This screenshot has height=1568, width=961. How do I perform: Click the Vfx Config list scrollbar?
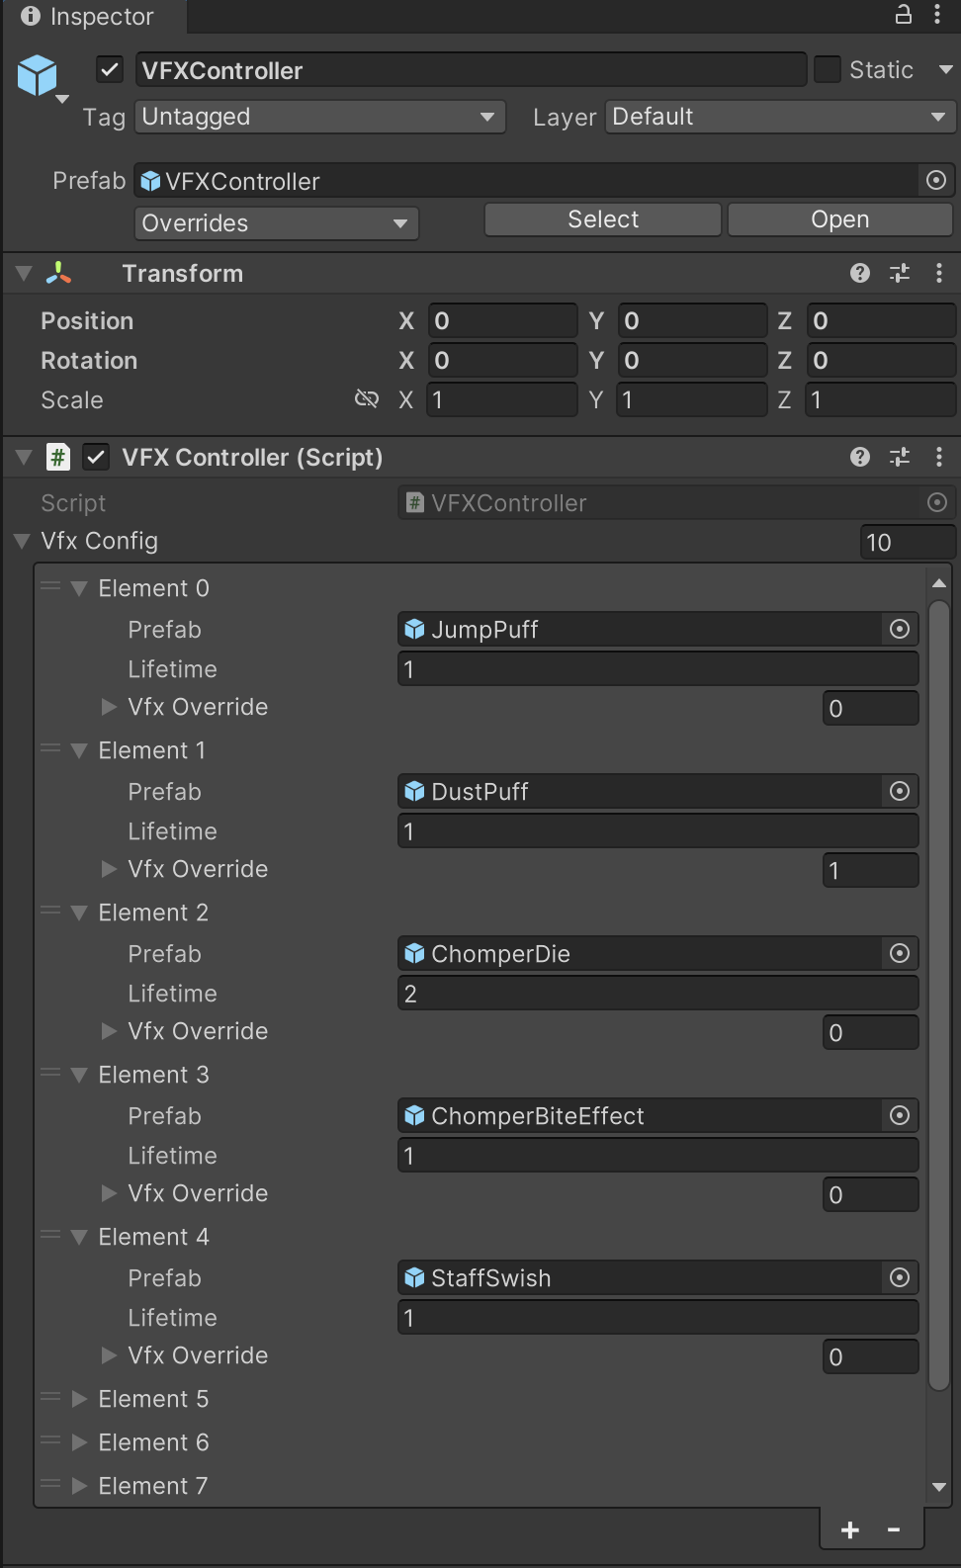(x=939, y=989)
